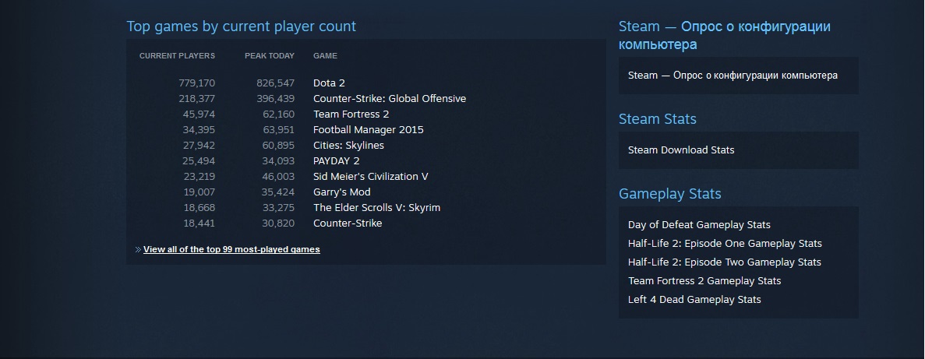Click the last Counter-Strike entry with 18,441 players
The image size is (925, 359).
348,223
